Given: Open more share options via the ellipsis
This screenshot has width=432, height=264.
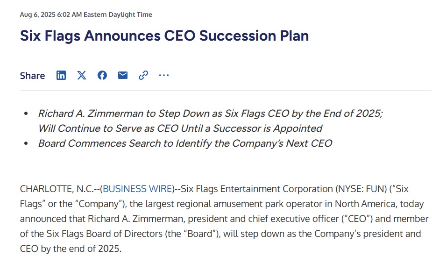Looking at the screenshot, I should coord(164,75).
